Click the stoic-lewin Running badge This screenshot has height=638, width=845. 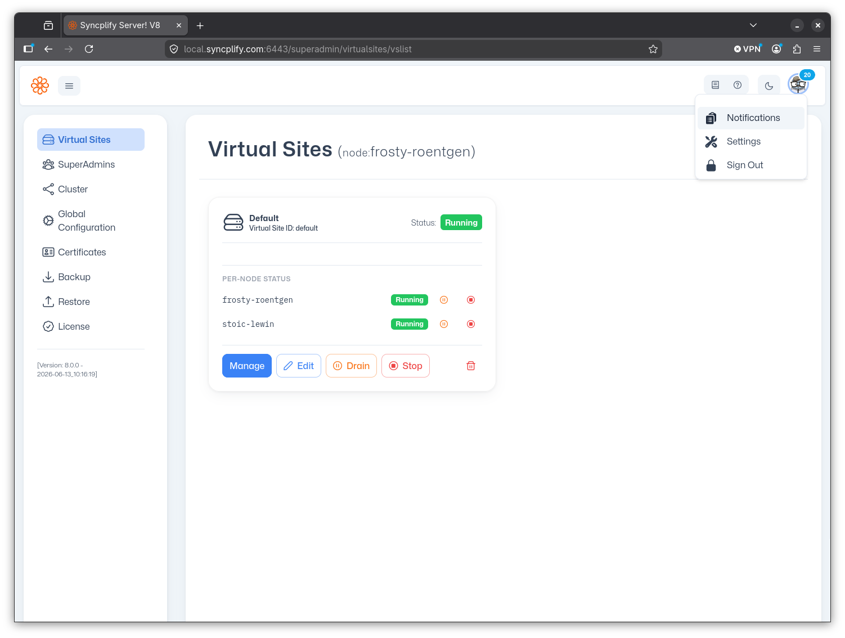[x=410, y=324]
